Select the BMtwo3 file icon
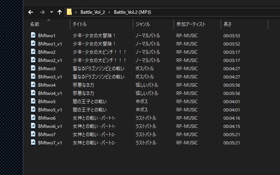The width and height of the screenshot is (280, 175). pos(33,68)
